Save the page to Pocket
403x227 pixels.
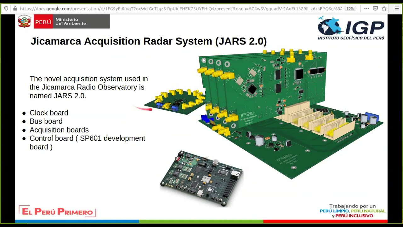(x=375, y=9)
